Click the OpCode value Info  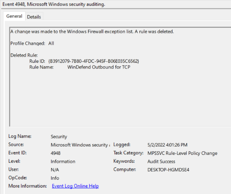55,178
